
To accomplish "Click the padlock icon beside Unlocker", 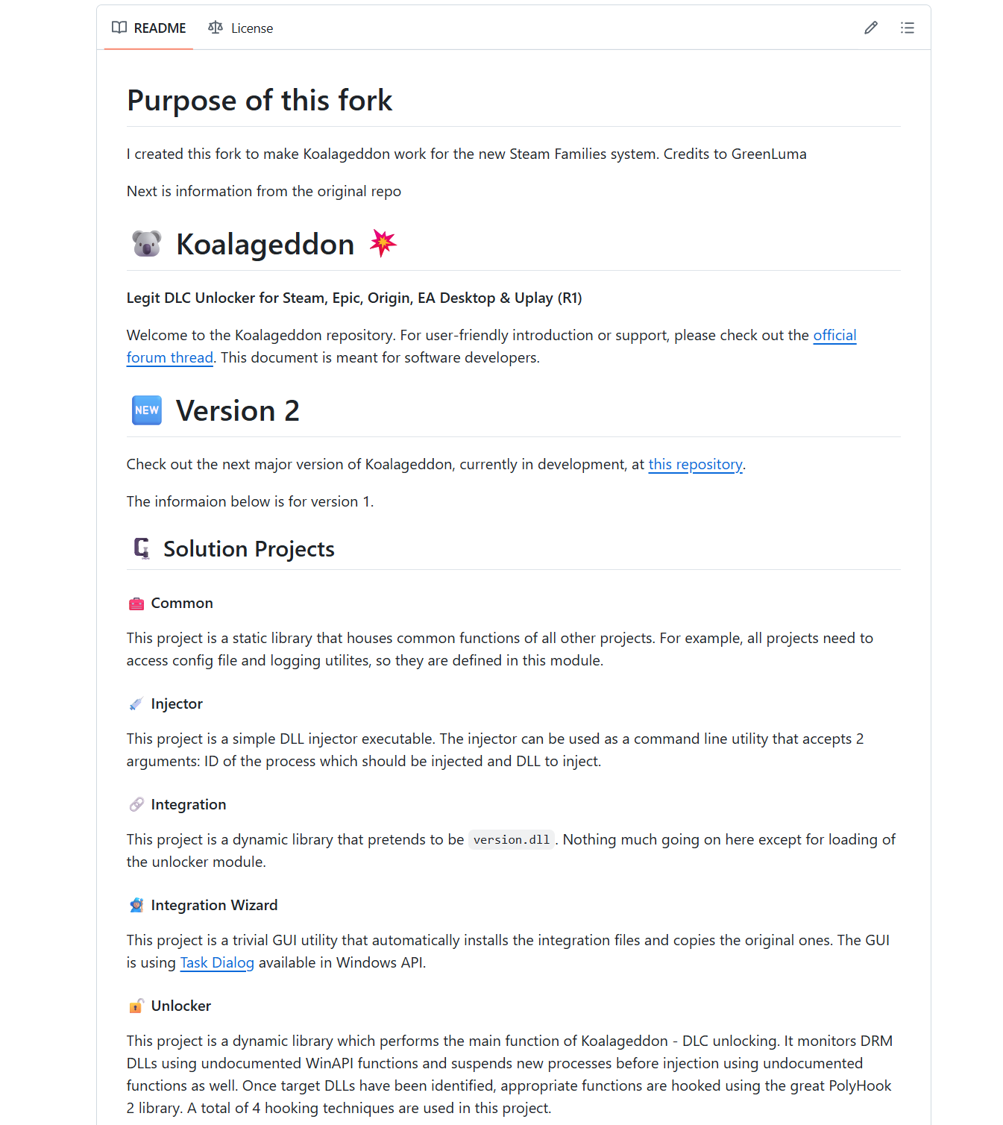I will tap(136, 1006).
